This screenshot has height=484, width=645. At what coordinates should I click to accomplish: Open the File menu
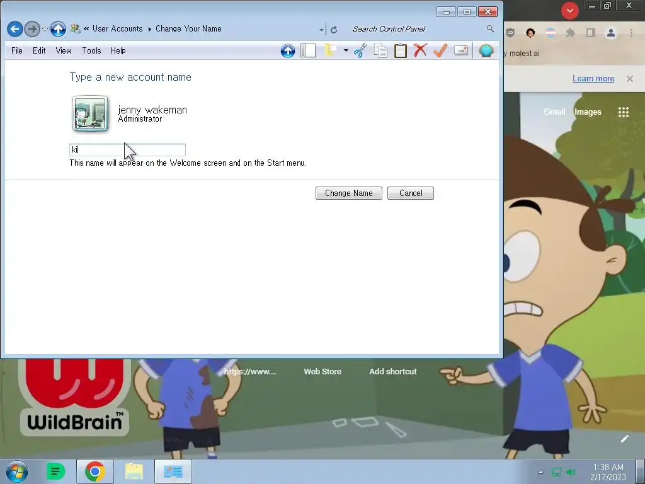pos(17,50)
